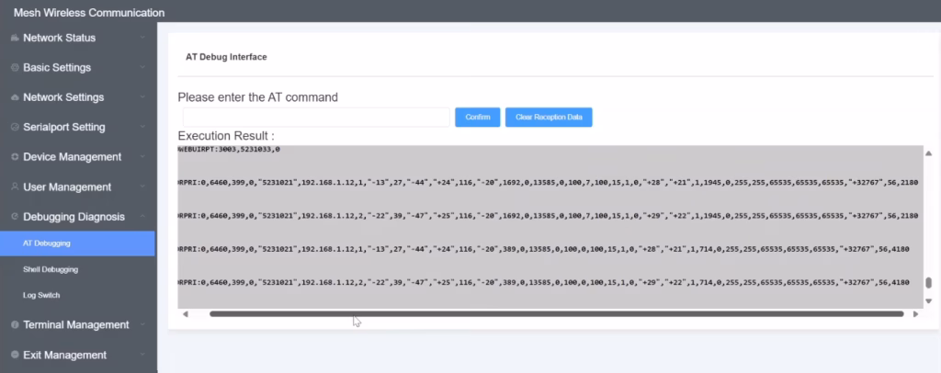Image resolution: width=941 pixels, height=373 pixels.
Task: Open the Network Status menu
Action: 78,38
